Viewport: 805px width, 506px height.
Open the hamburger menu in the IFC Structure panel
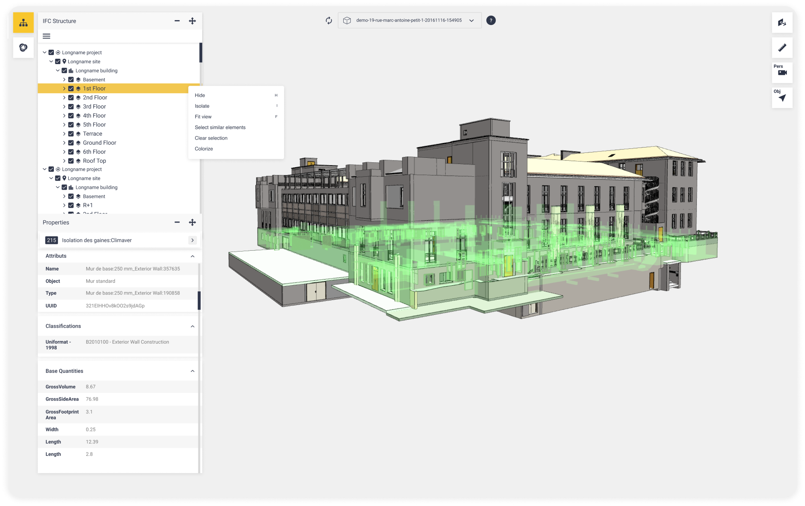click(x=46, y=36)
